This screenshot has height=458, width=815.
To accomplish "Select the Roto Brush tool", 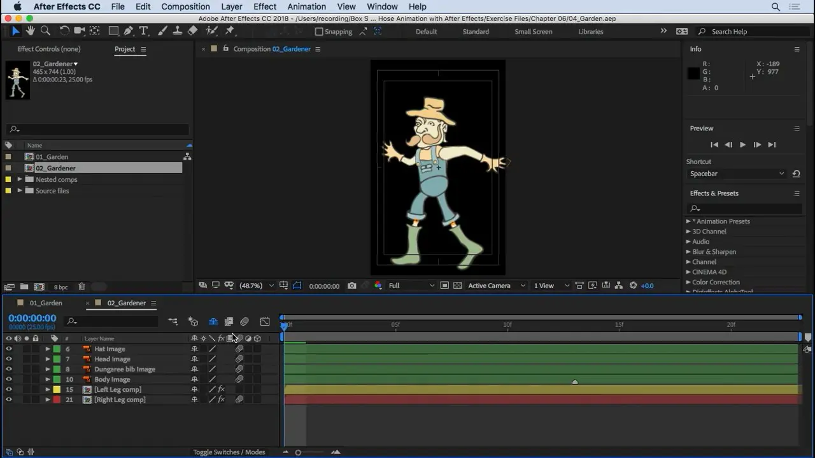I will 212,31.
